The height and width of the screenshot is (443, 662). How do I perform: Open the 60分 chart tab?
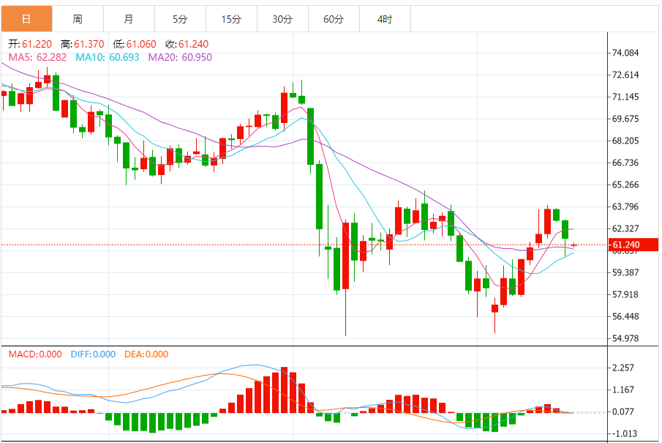(334, 19)
